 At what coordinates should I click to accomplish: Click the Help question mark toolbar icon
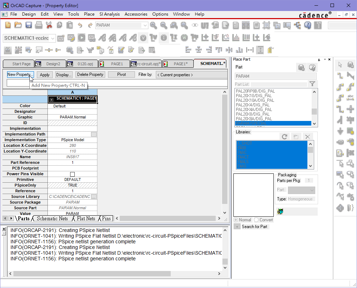[x=307, y=25]
